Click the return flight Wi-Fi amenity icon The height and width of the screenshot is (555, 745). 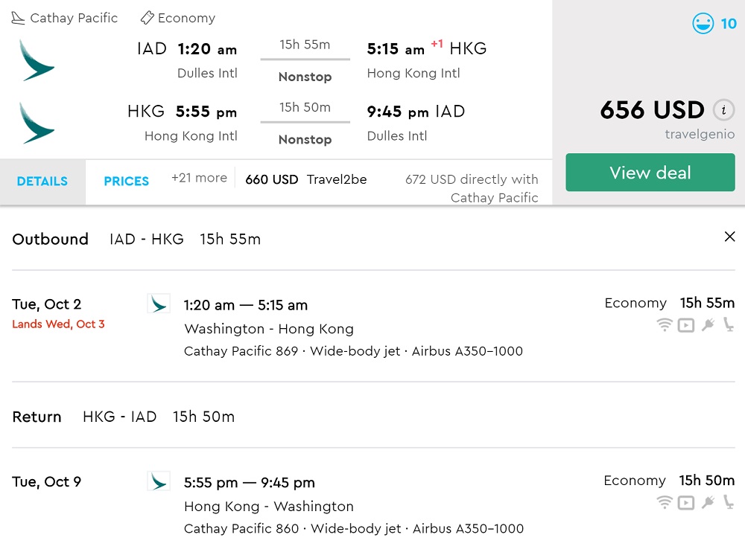pos(665,502)
